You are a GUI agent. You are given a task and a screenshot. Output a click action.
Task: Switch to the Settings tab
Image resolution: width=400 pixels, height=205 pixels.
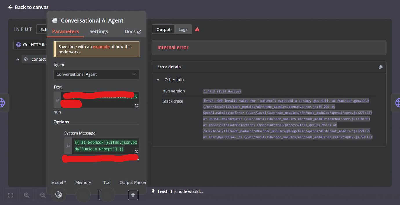coord(99,31)
